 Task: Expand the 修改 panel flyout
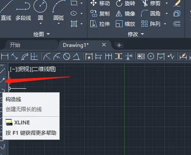coord(136,34)
